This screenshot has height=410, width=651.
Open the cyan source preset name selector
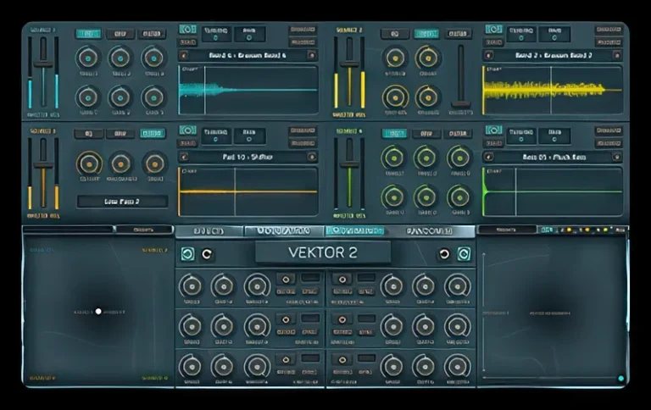(248, 55)
